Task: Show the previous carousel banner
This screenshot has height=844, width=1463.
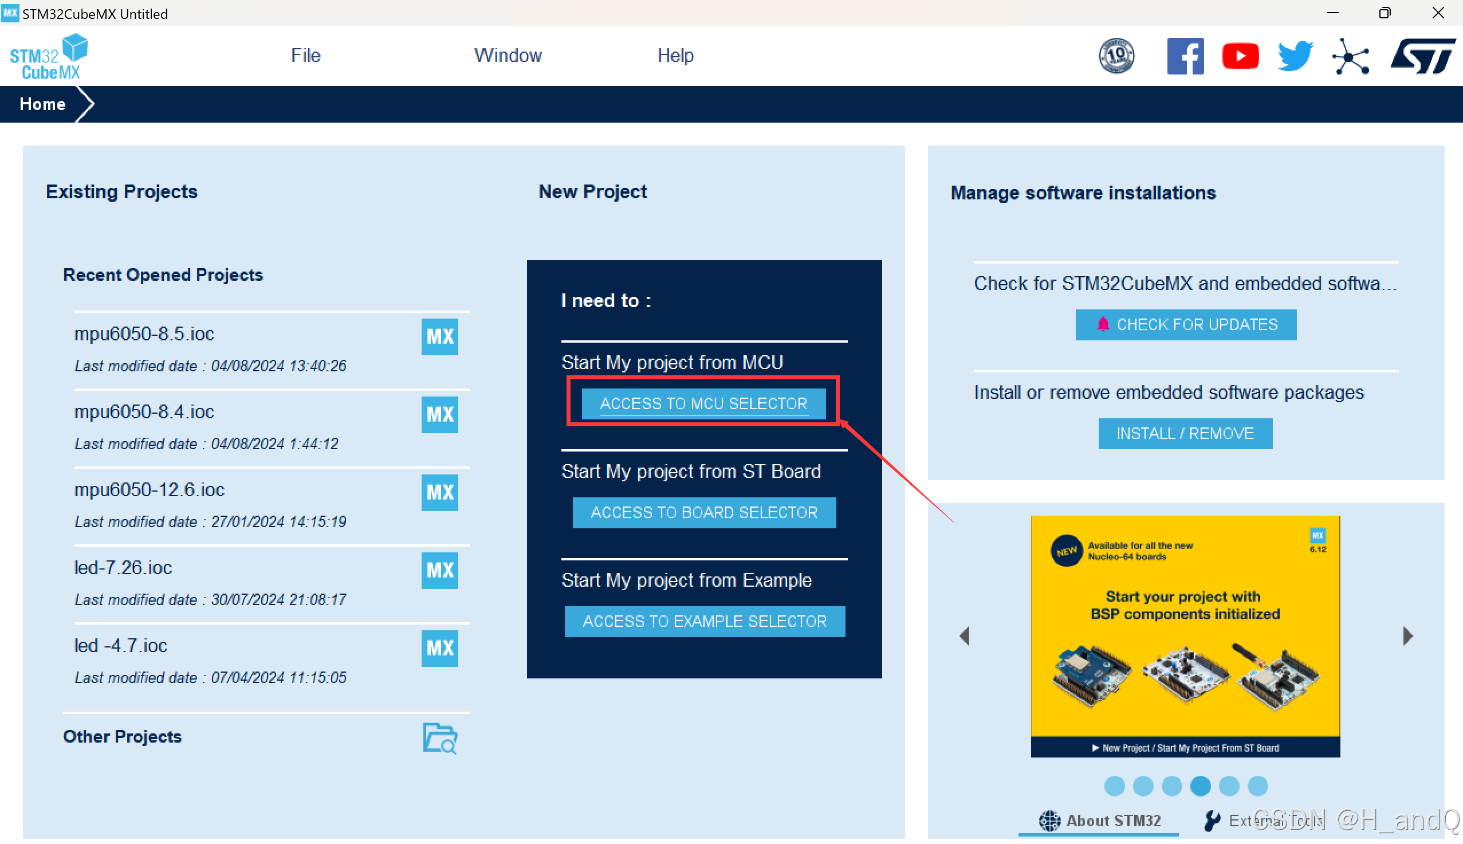Action: tap(965, 636)
